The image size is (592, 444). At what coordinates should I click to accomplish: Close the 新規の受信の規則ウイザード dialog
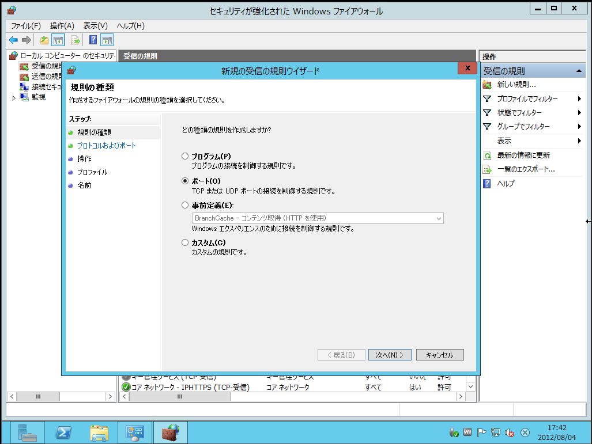tap(467, 69)
